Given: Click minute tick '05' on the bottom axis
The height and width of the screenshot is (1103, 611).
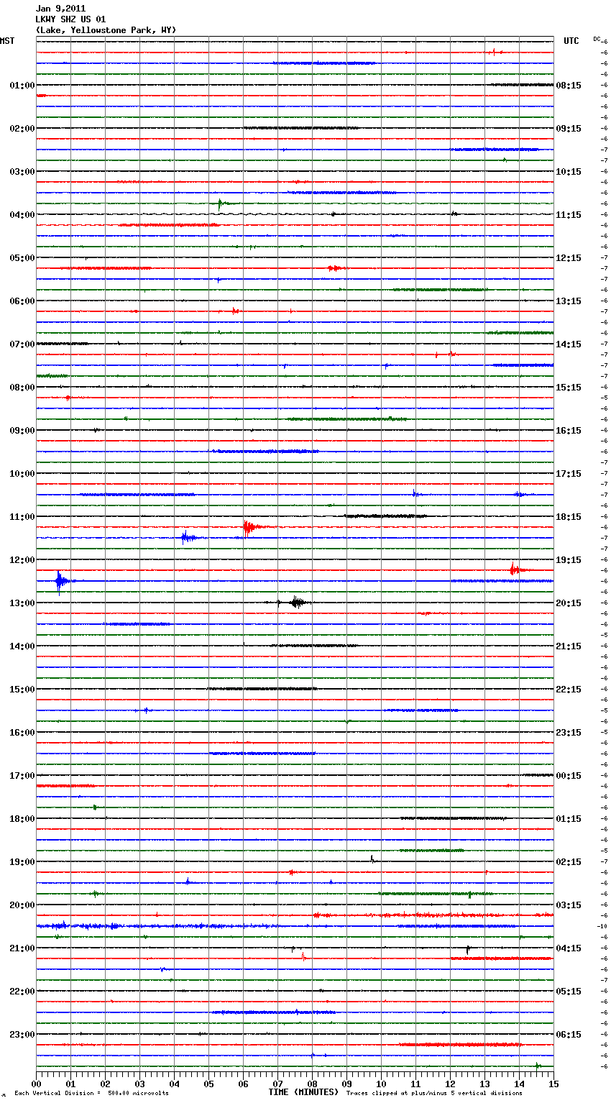Looking at the screenshot, I should (208, 1084).
